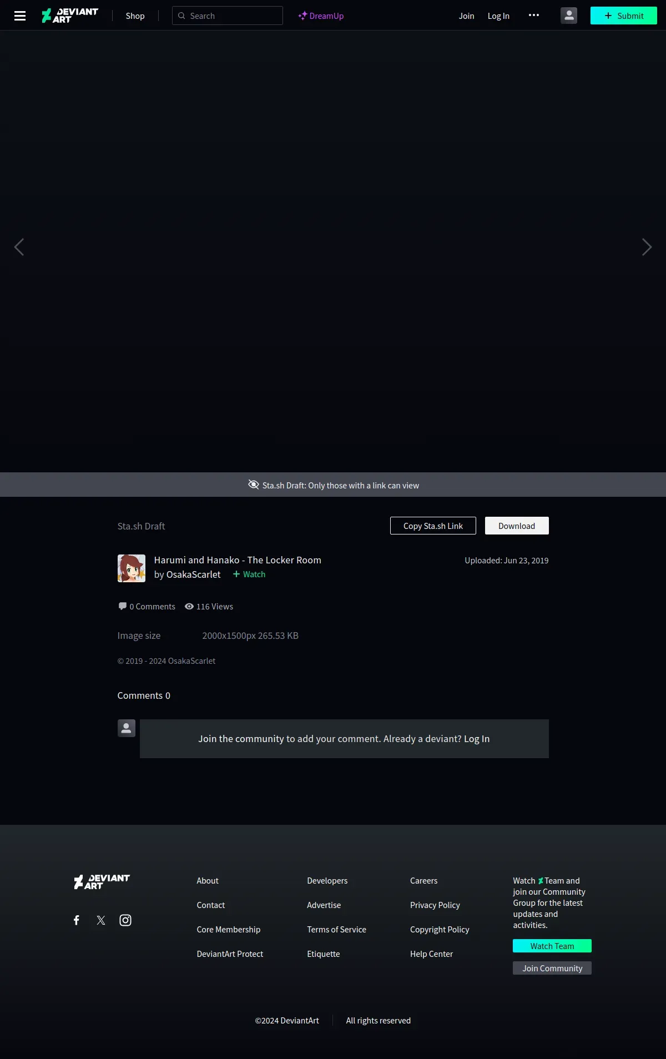
Task: Go to previous deviation with left arrow
Action: 19,247
